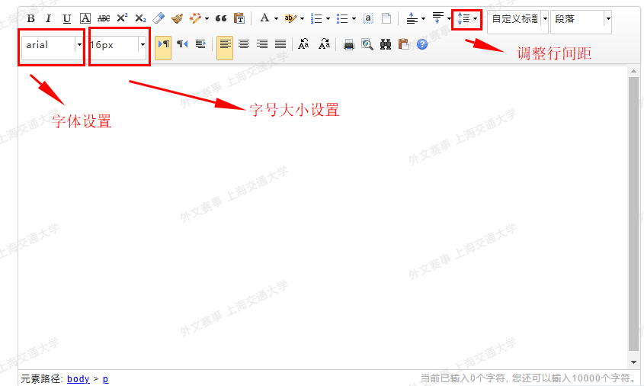Expand the line spacing dropdown
The image size is (644, 386).
476,18
